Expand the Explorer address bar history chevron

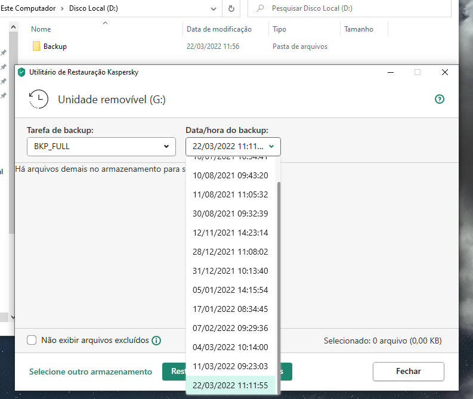coord(214,9)
